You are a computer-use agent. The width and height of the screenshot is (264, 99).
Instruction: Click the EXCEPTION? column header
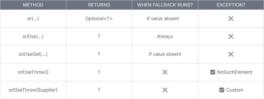point(231,5)
